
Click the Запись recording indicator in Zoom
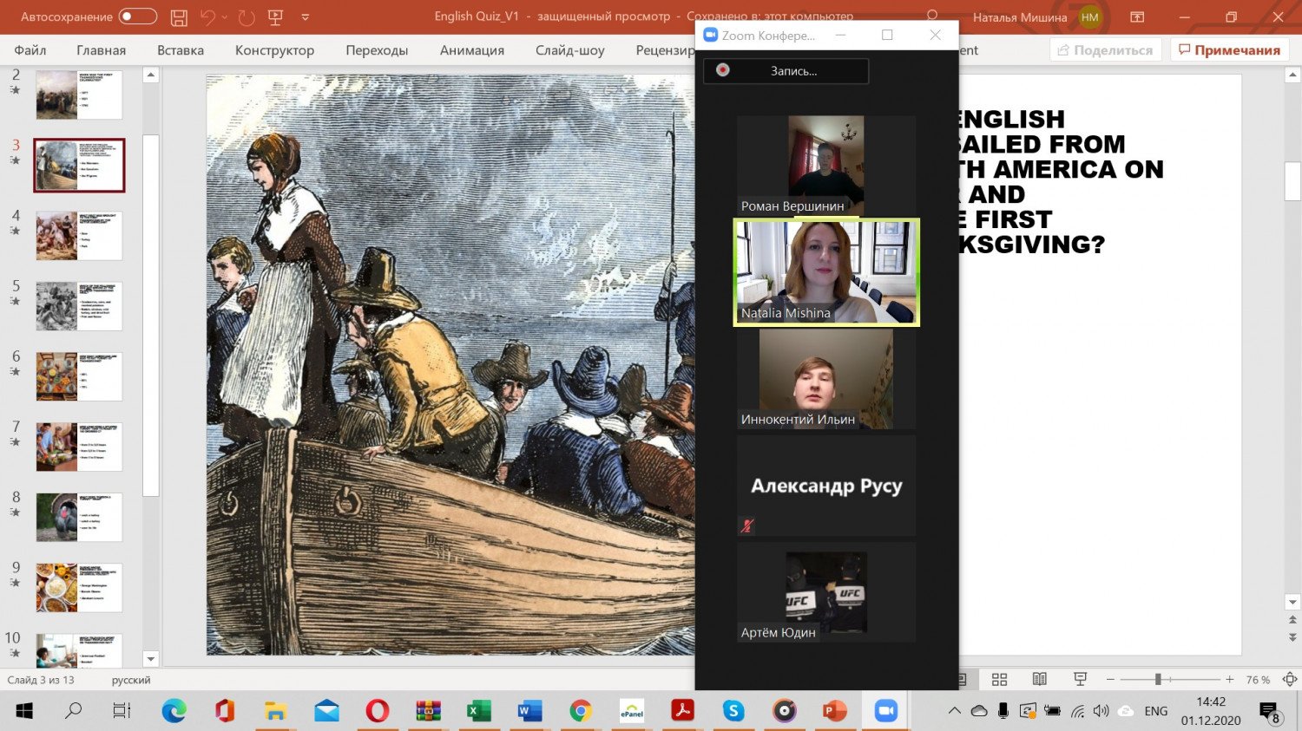click(786, 71)
